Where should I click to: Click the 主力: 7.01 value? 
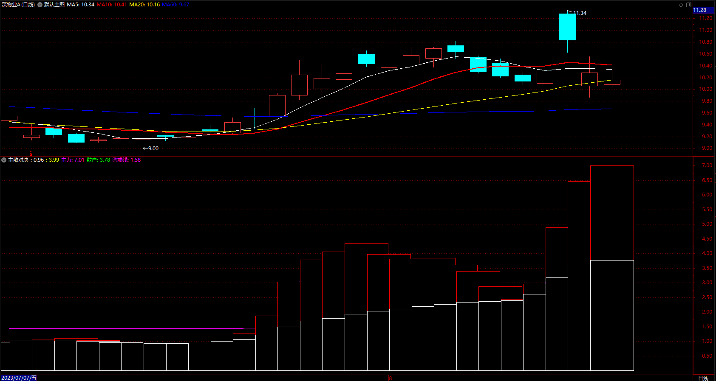(x=73, y=160)
